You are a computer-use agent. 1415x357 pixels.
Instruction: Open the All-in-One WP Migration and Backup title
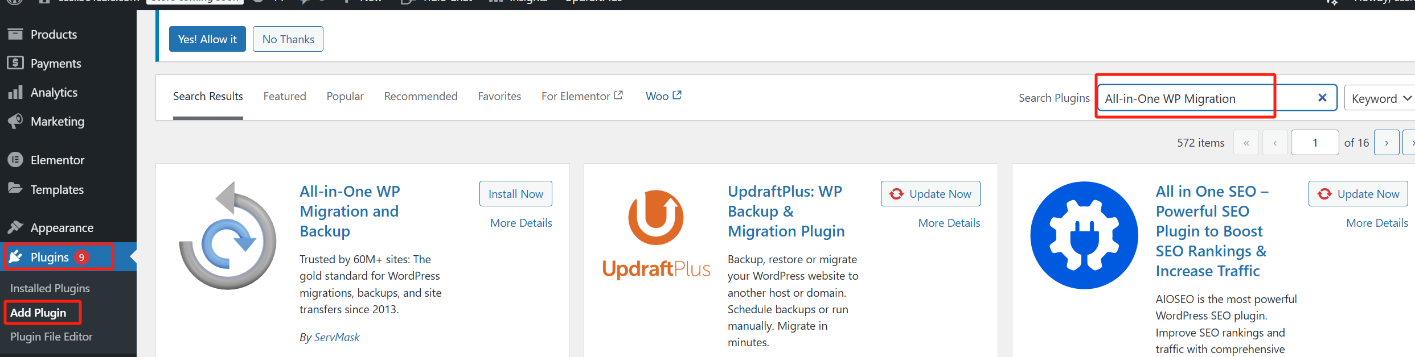[x=350, y=211]
